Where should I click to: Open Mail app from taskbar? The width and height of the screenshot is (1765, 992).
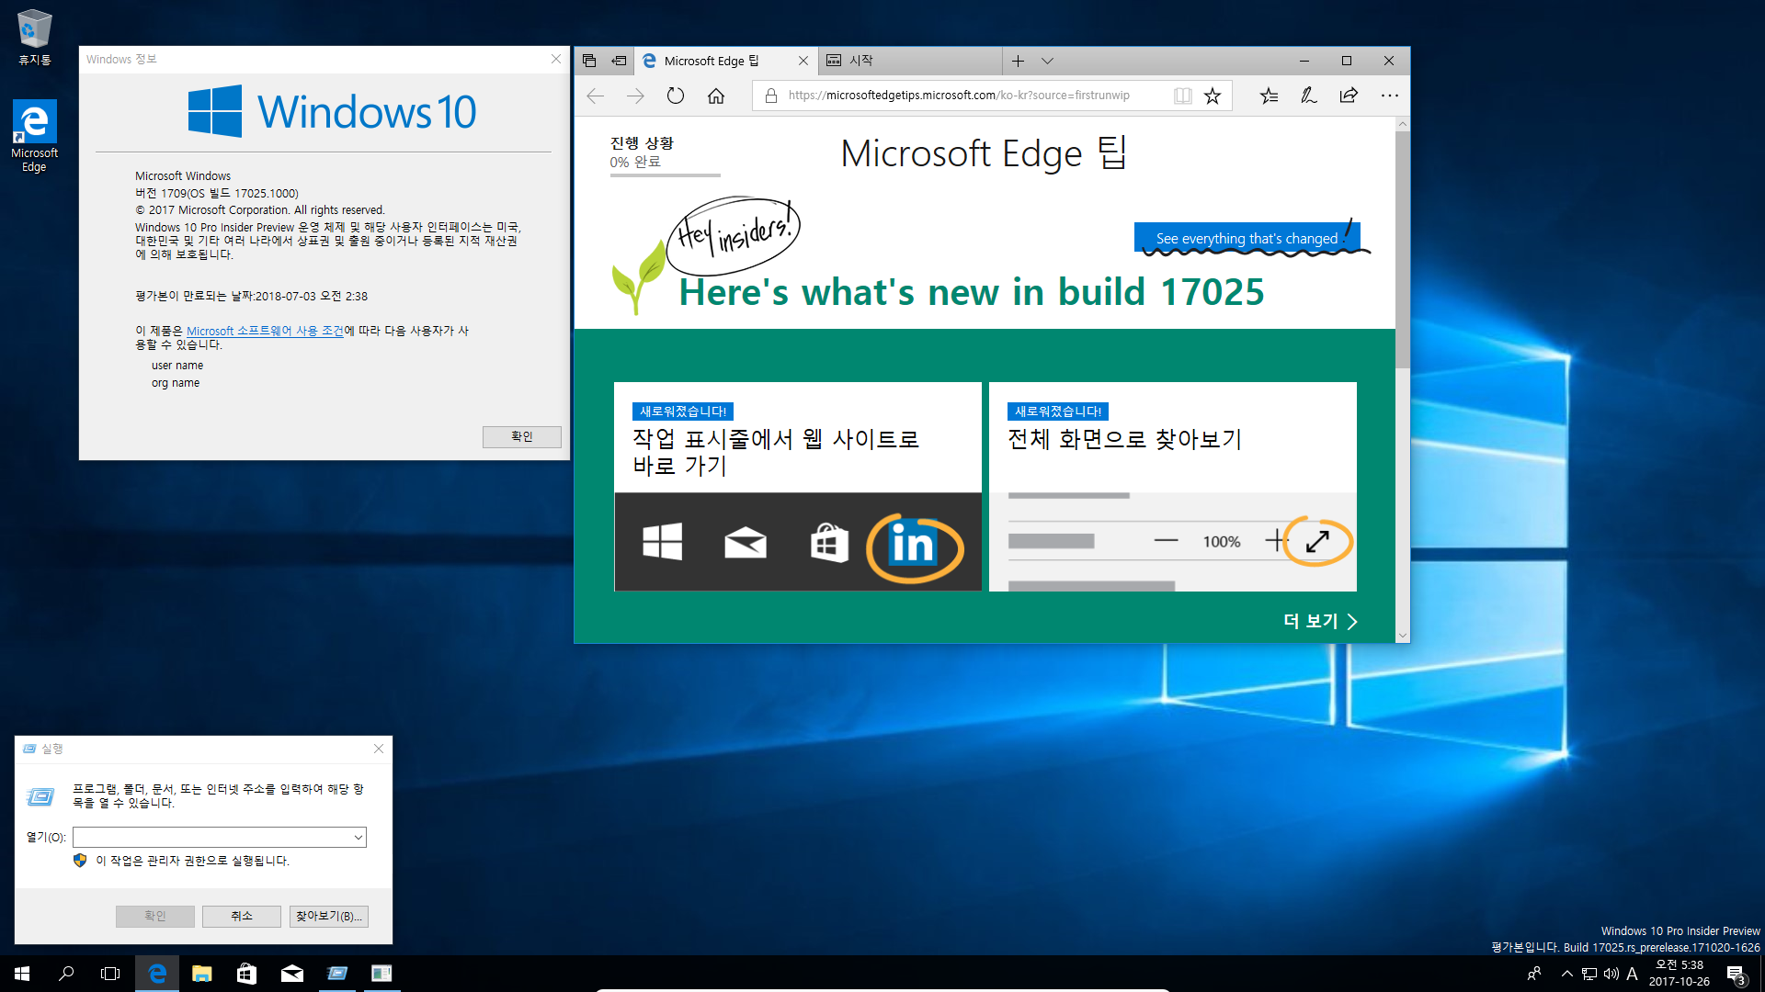pyautogui.click(x=292, y=974)
